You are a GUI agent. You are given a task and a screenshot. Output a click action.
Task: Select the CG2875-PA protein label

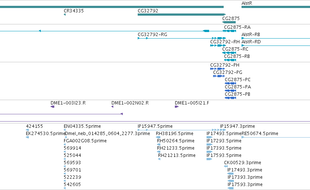point(238,87)
